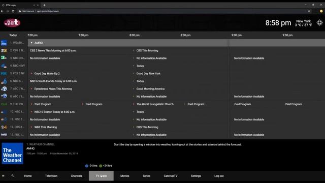Select the TV Guide tab
The width and height of the screenshot is (325, 183).
101,176
